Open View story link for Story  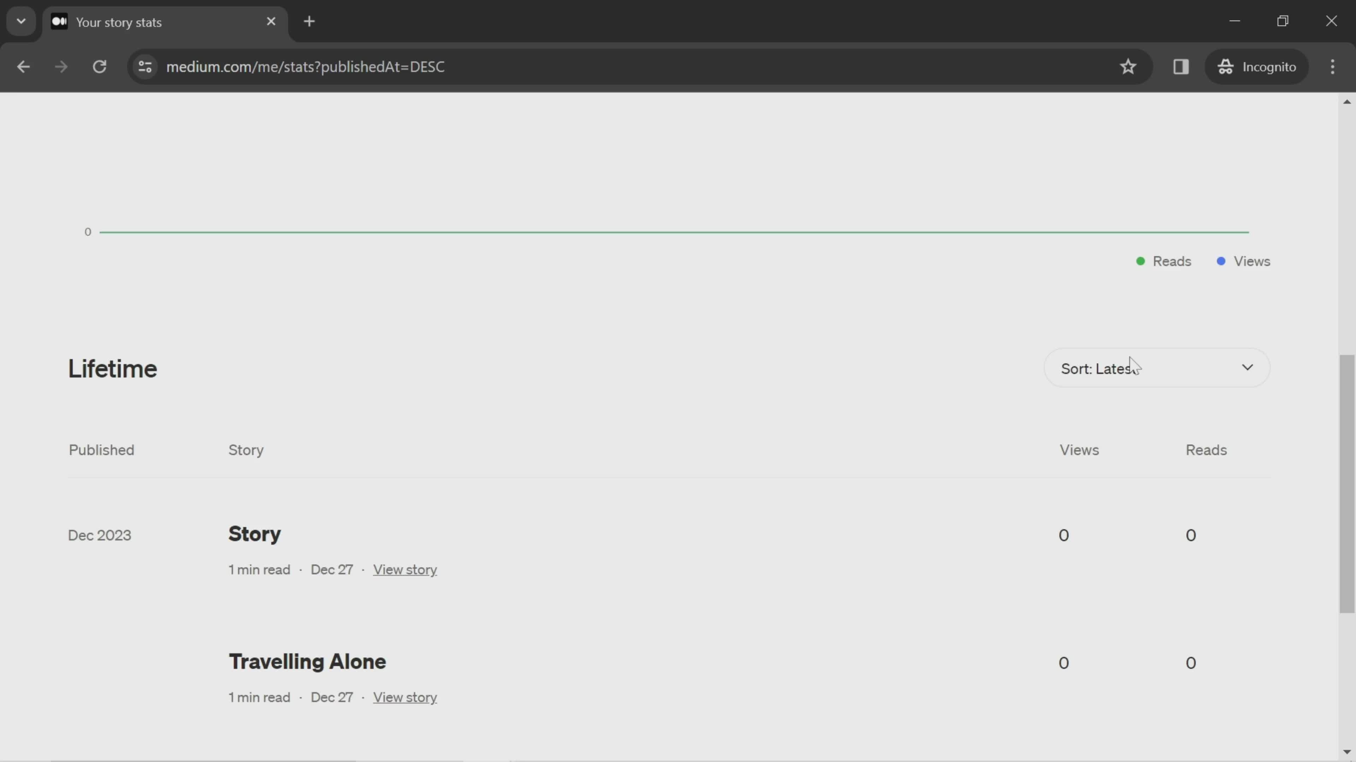pyautogui.click(x=405, y=570)
